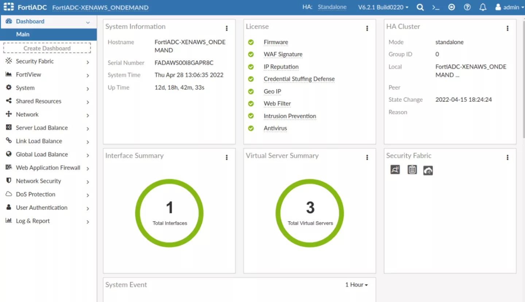Image resolution: width=525 pixels, height=302 pixels.
Task: Click the System gear icon in the sidebar
Action: 9,88
